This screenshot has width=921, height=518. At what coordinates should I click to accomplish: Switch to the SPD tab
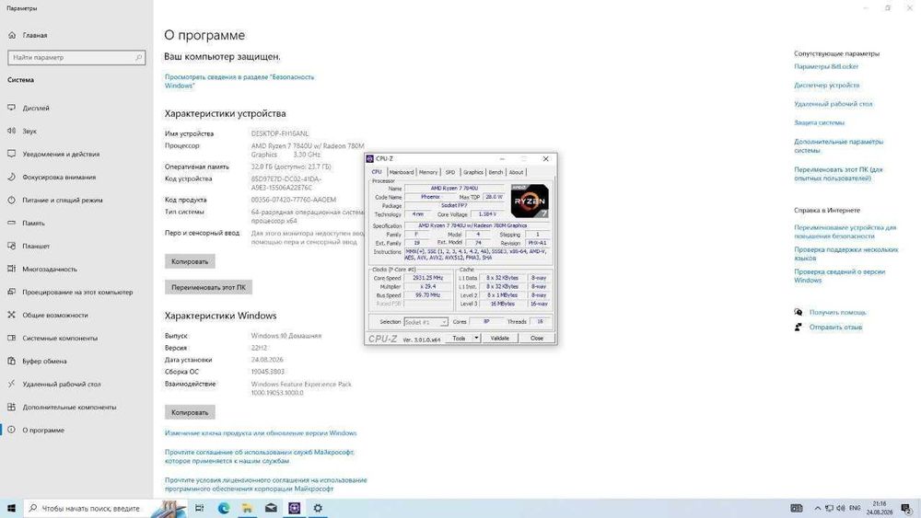pos(450,172)
